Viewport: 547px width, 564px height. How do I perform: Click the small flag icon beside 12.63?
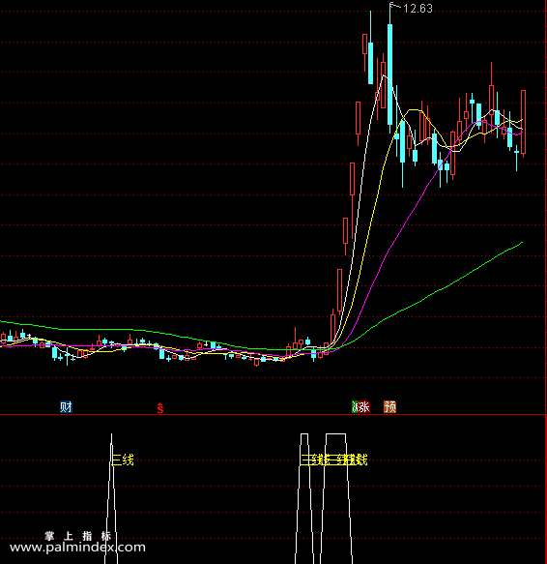[394, 5]
